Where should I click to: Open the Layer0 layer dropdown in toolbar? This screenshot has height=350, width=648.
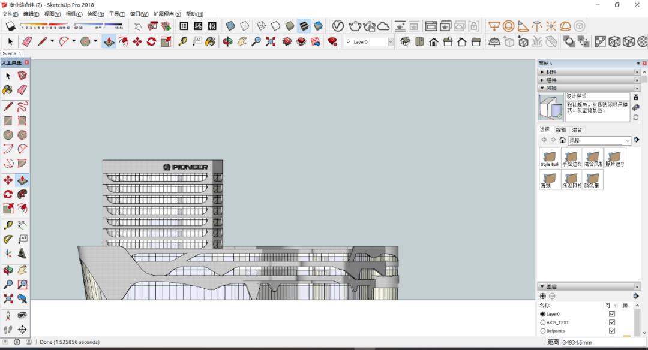tap(391, 42)
